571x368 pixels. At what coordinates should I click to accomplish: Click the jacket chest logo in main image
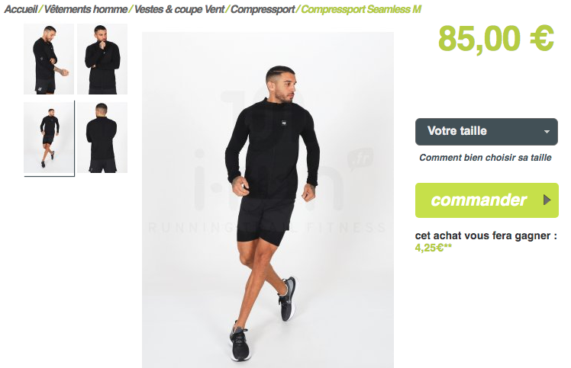pyautogui.click(x=284, y=123)
